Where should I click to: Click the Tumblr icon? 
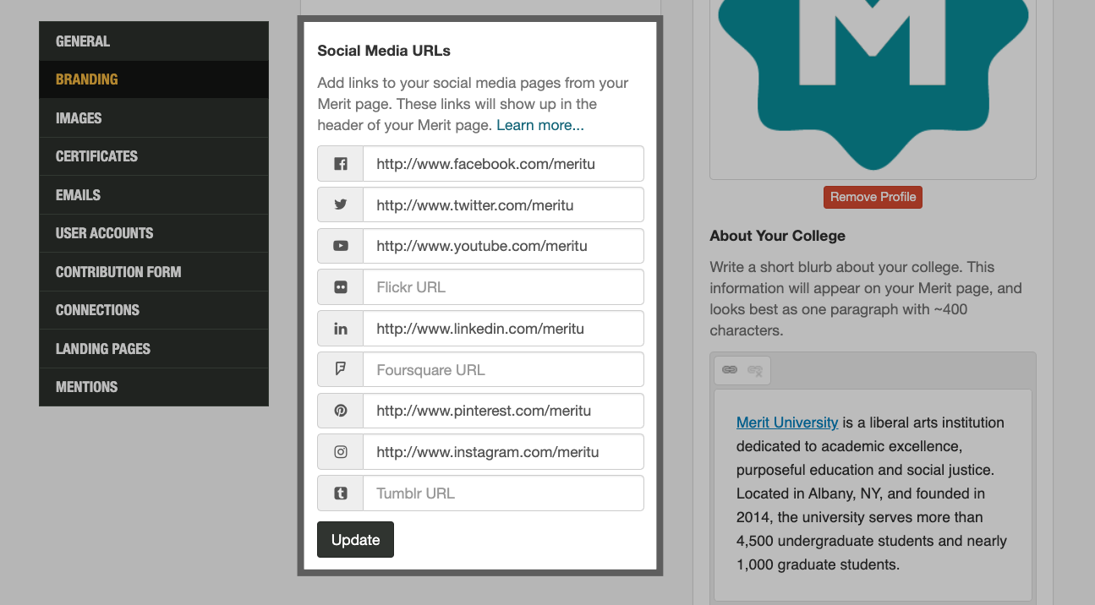(341, 493)
